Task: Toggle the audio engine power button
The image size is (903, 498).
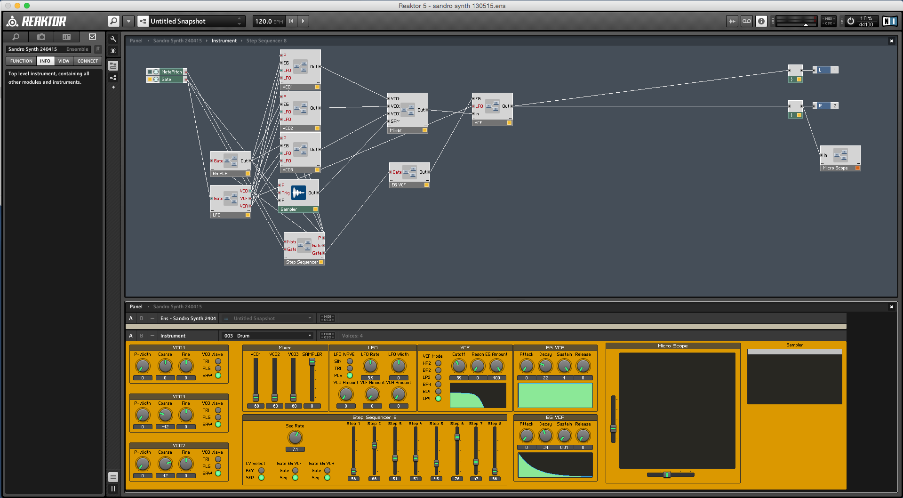Action: pos(850,21)
